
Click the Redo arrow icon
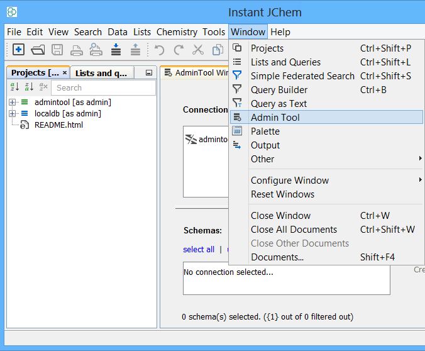coord(179,50)
